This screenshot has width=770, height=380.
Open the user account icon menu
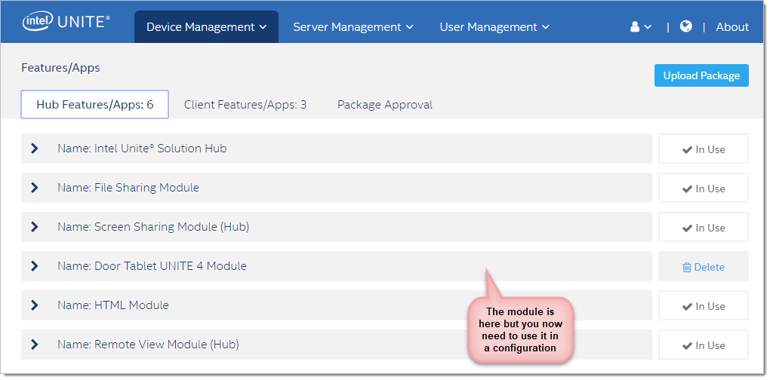click(x=641, y=27)
